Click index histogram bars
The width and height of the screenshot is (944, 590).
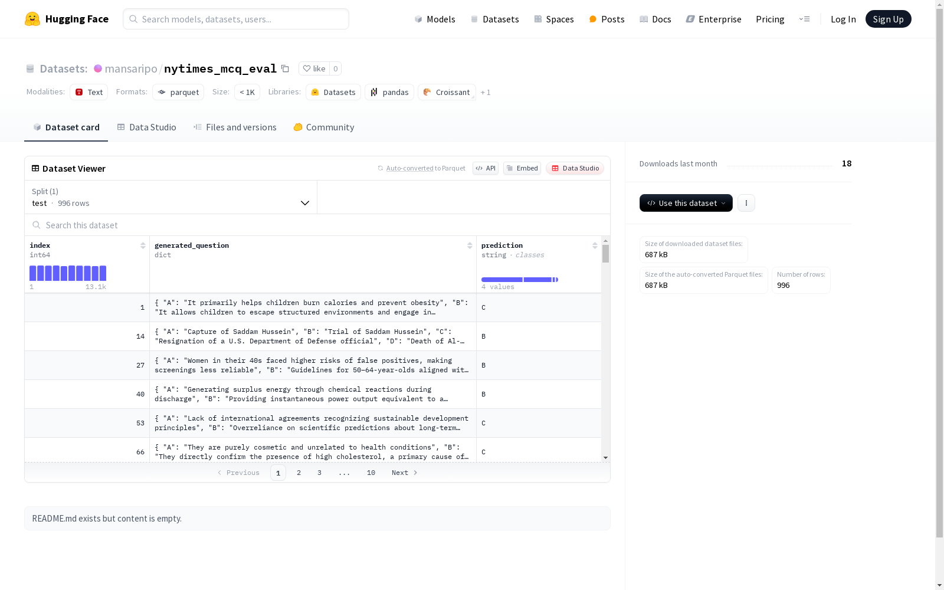68,273
